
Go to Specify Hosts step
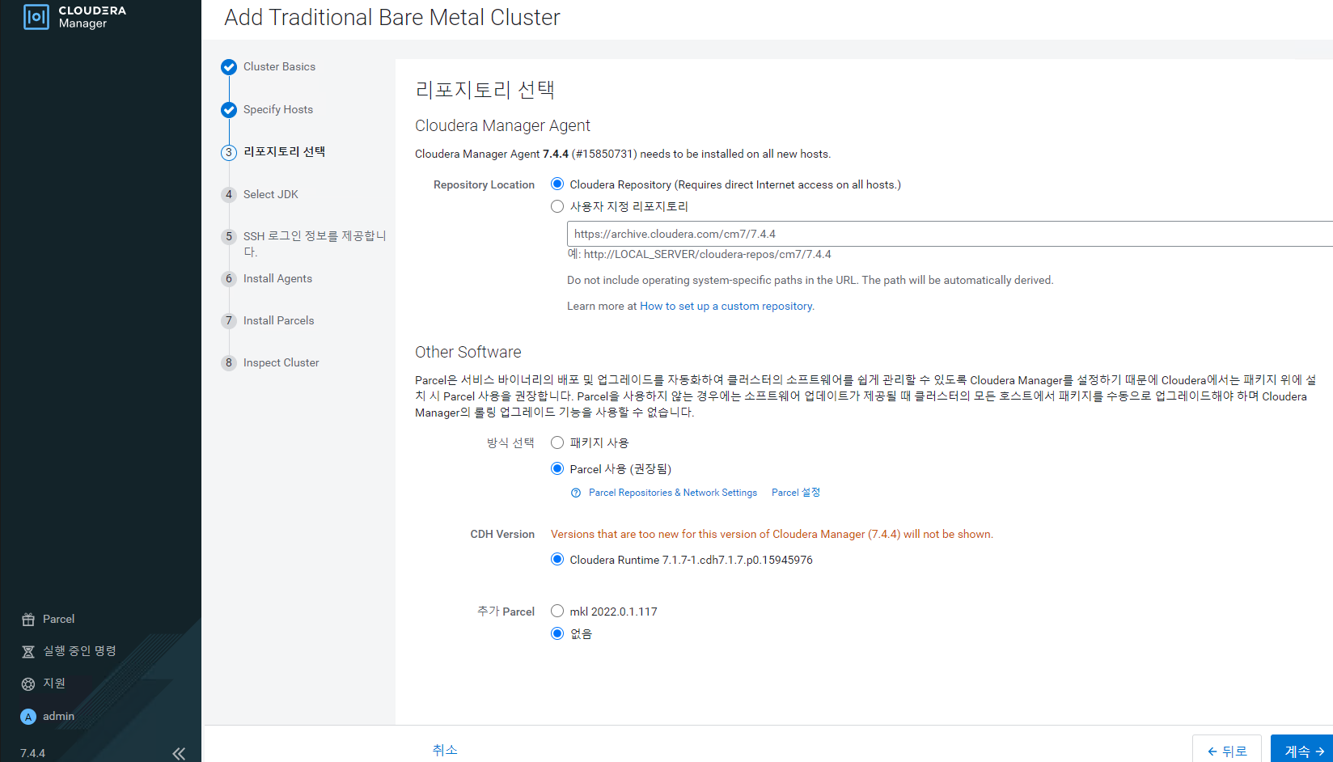(x=278, y=109)
